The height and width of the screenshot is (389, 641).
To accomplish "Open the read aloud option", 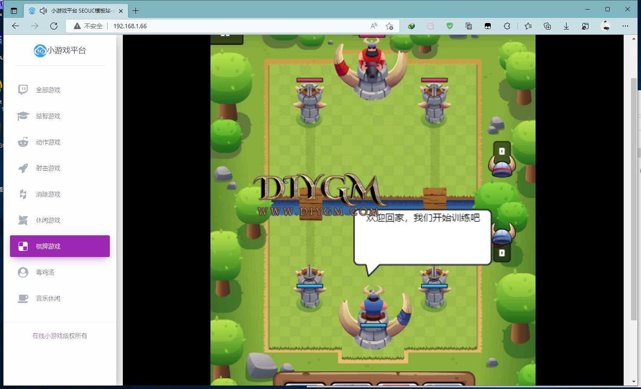I will (374, 26).
